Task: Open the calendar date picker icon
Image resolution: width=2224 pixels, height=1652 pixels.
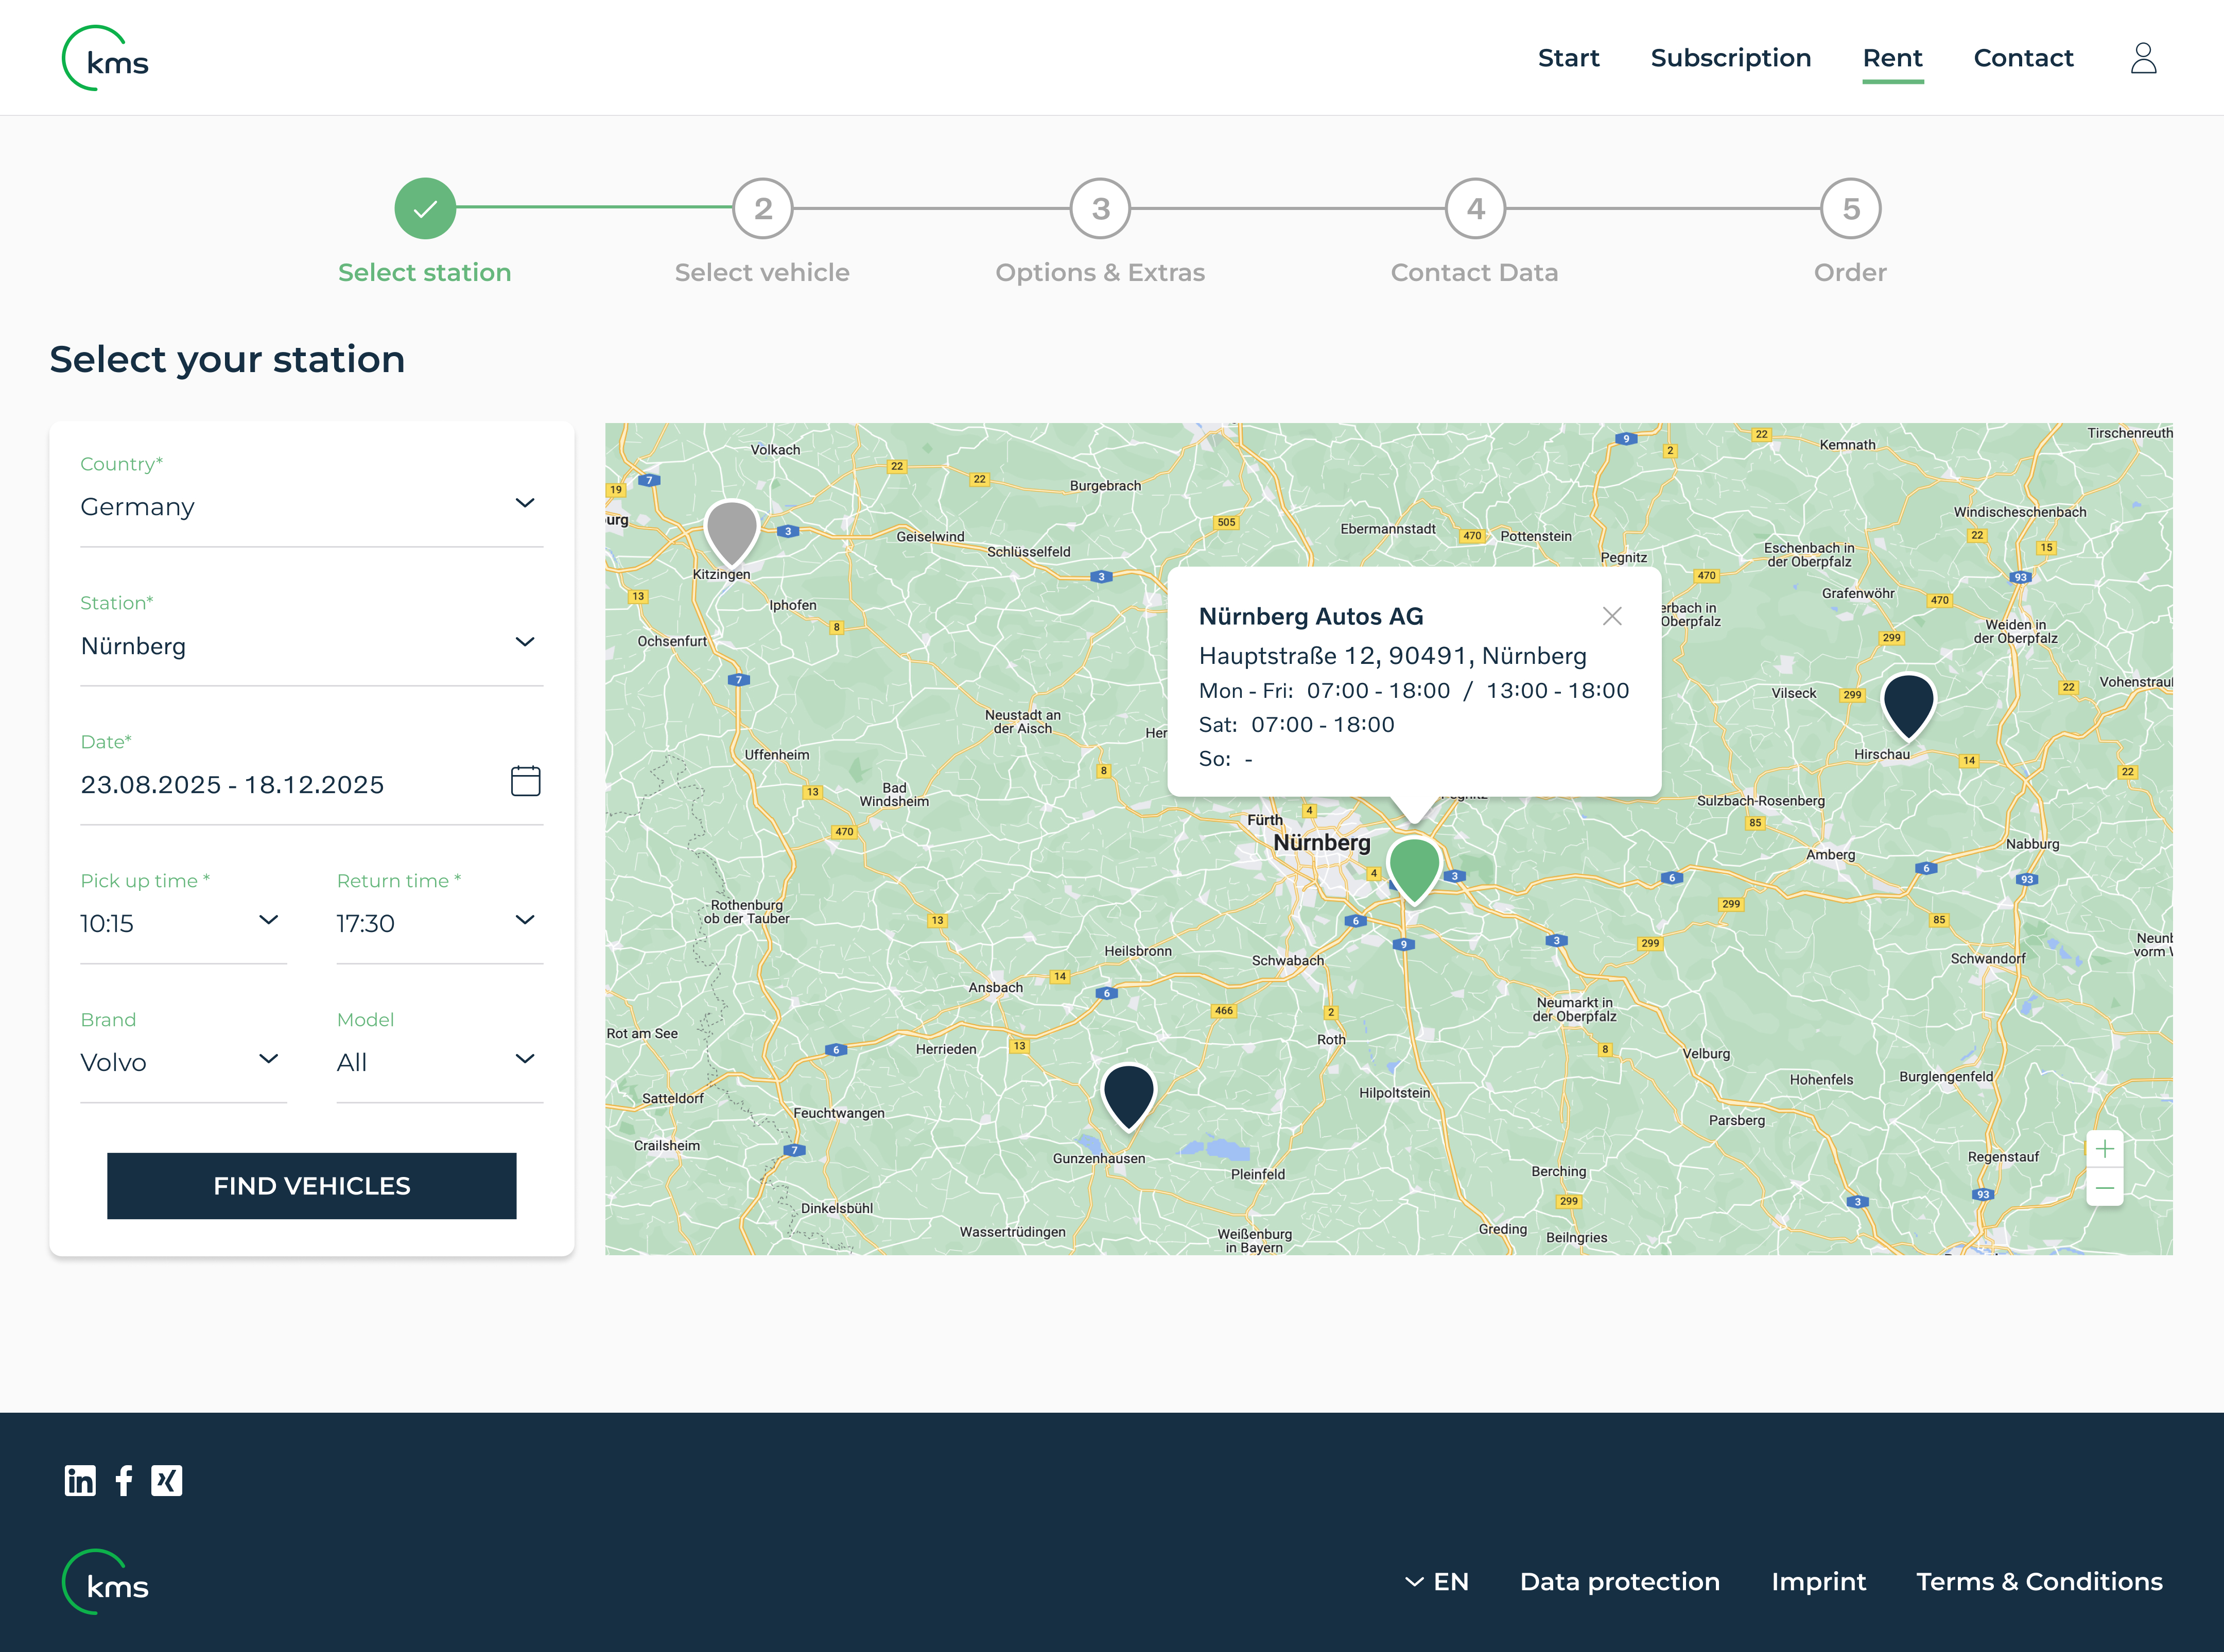Action: (525, 781)
